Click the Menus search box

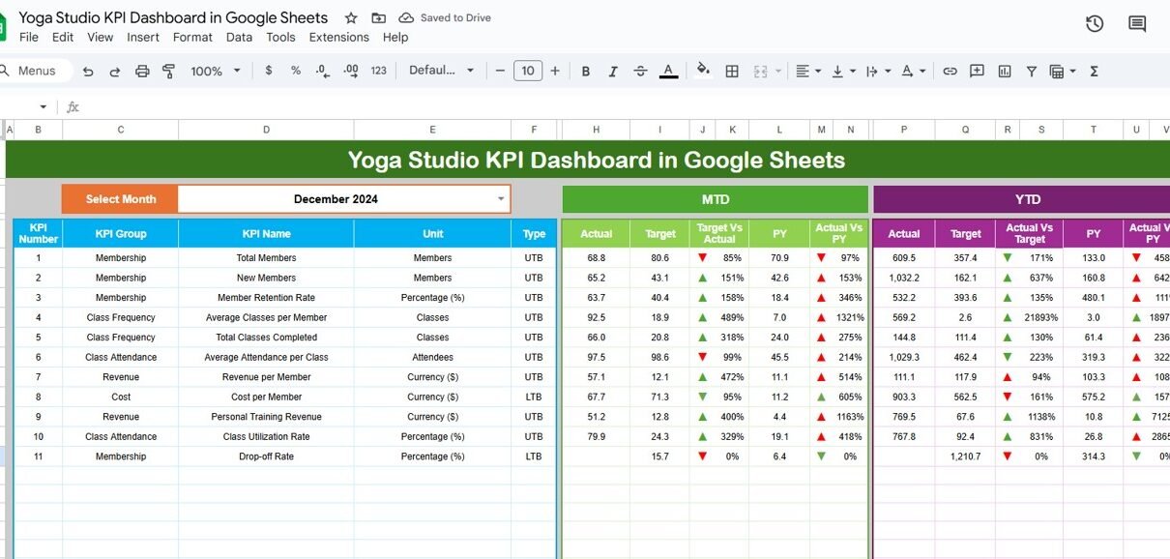[34, 71]
